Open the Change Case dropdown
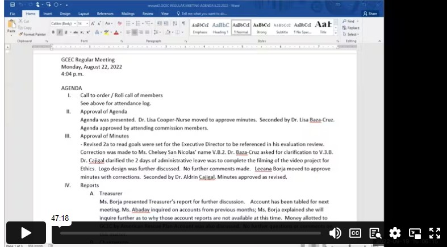Screen dimensions: 447x247 (108, 24)
